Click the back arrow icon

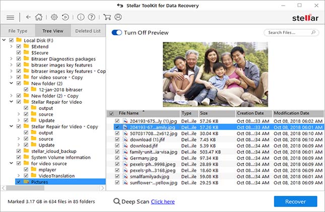point(28,17)
